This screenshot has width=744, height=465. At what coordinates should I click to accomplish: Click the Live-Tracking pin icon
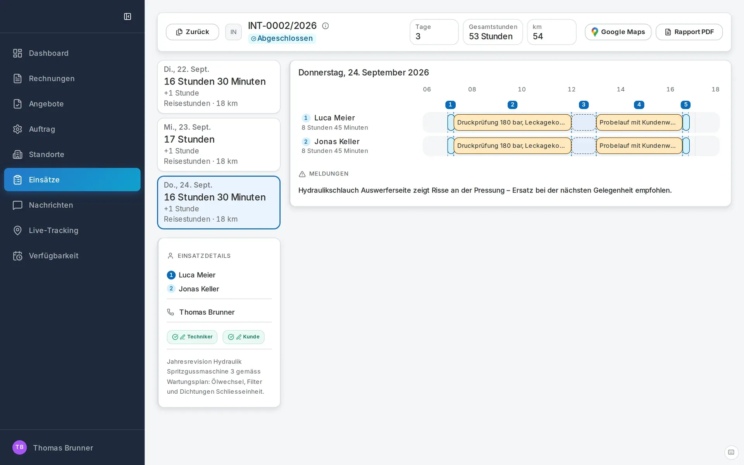[17, 230]
